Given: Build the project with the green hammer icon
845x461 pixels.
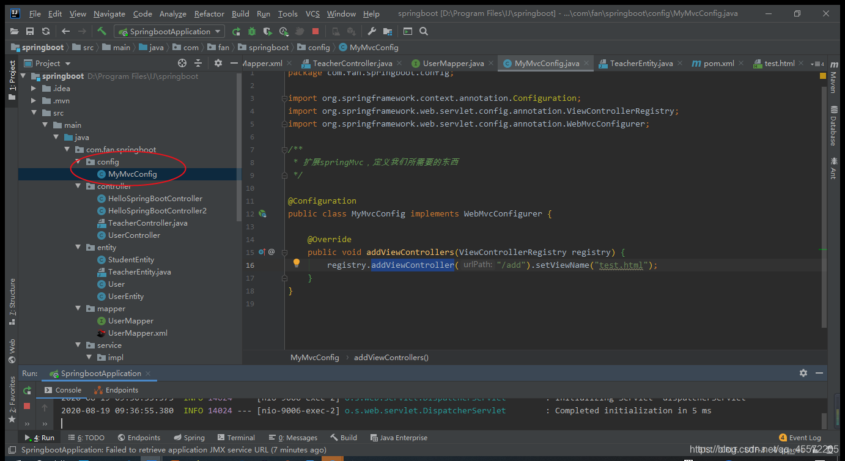Looking at the screenshot, I should pos(101,31).
